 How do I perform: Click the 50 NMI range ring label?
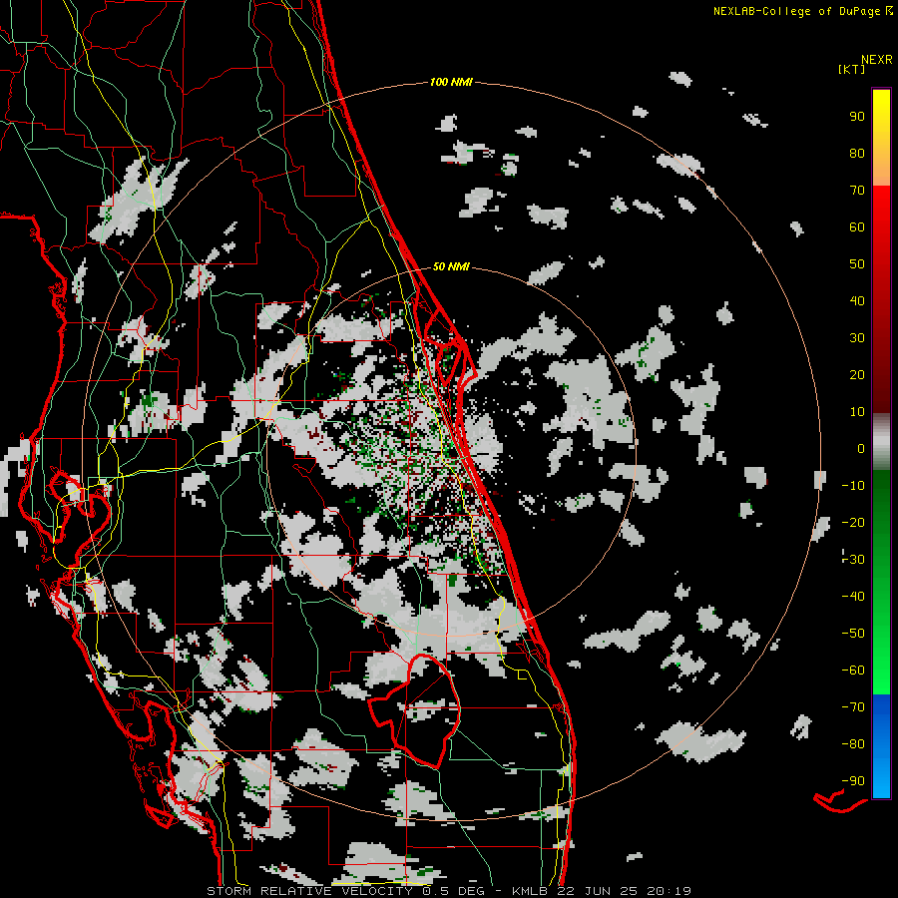tap(451, 266)
